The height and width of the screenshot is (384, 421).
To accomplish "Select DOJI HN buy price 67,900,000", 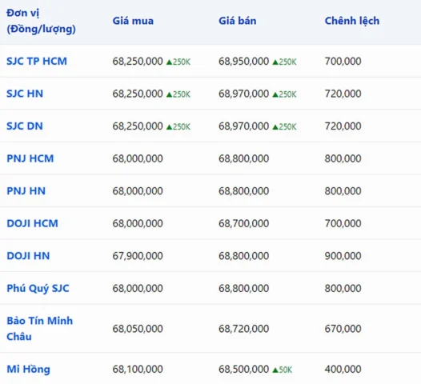I will [x=138, y=256].
